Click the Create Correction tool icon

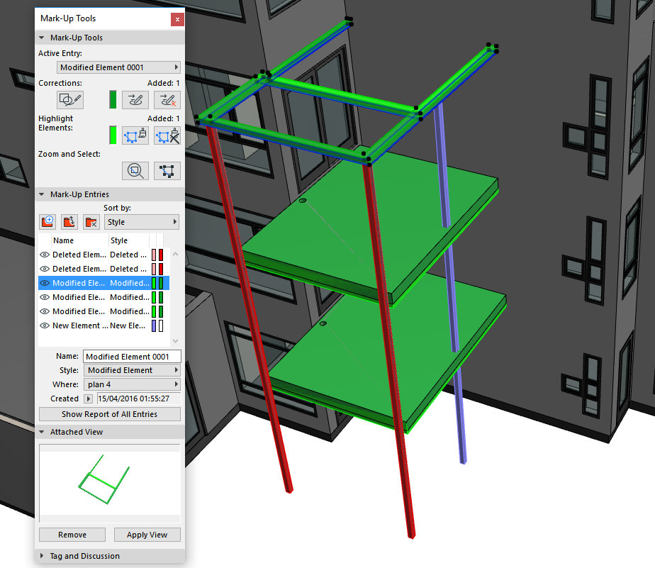(70, 100)
